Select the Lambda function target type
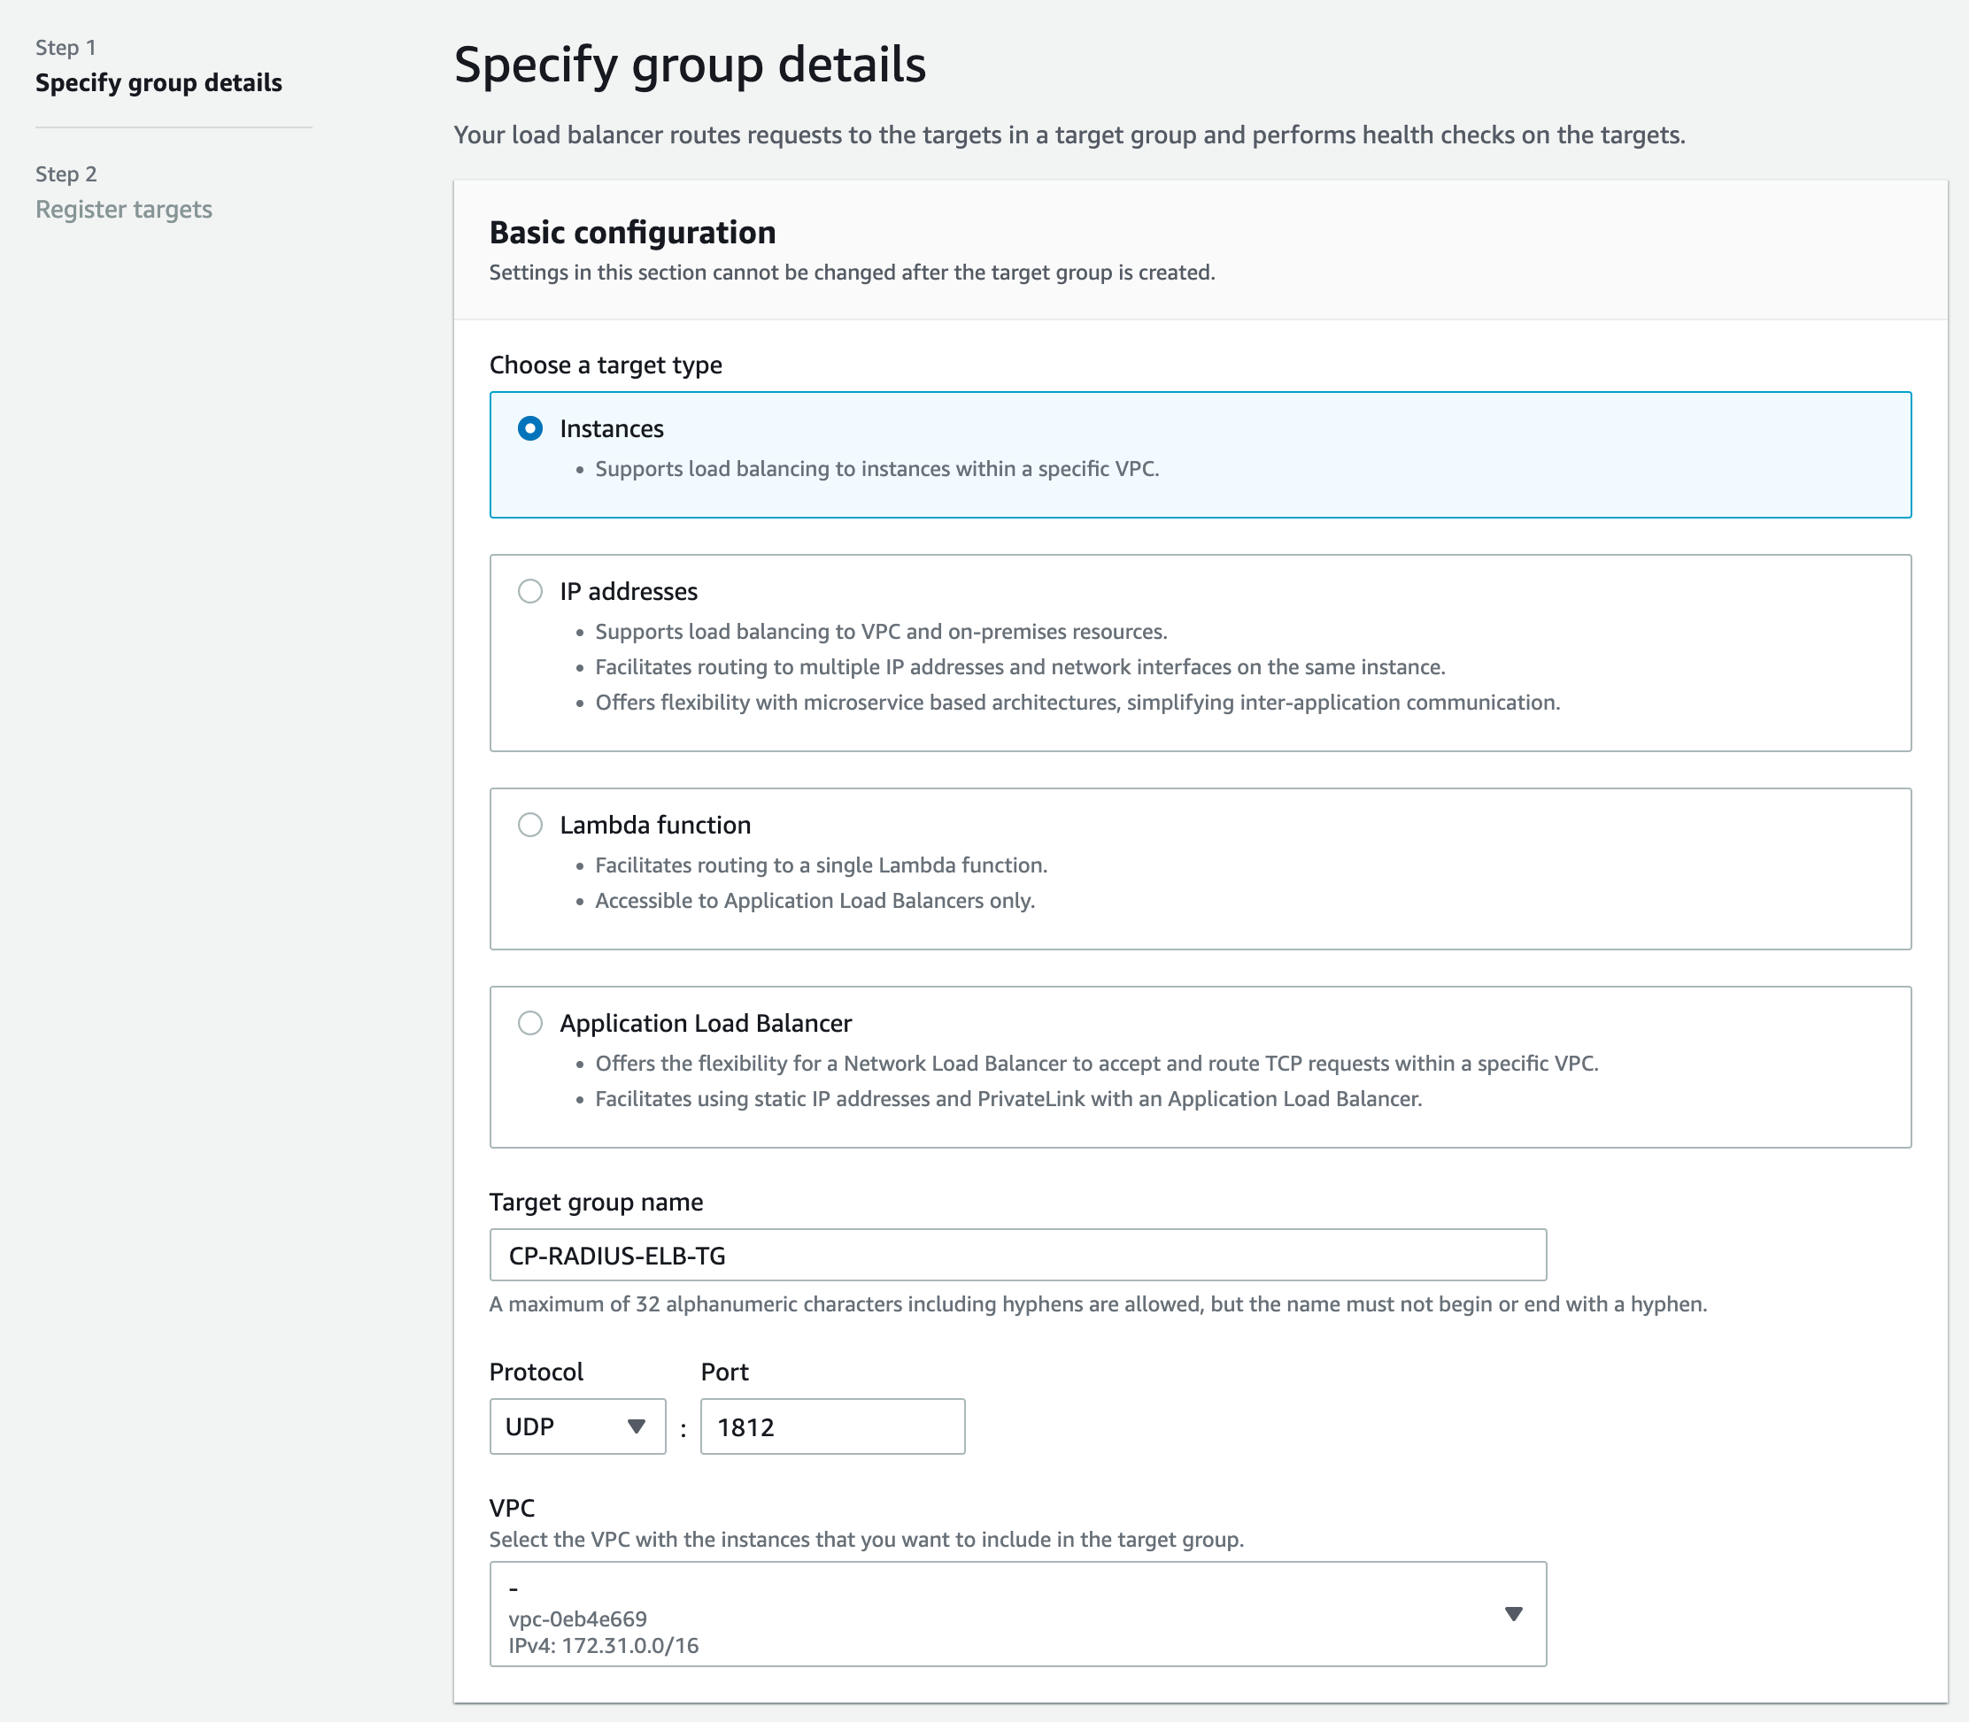 tap(530, 824)
